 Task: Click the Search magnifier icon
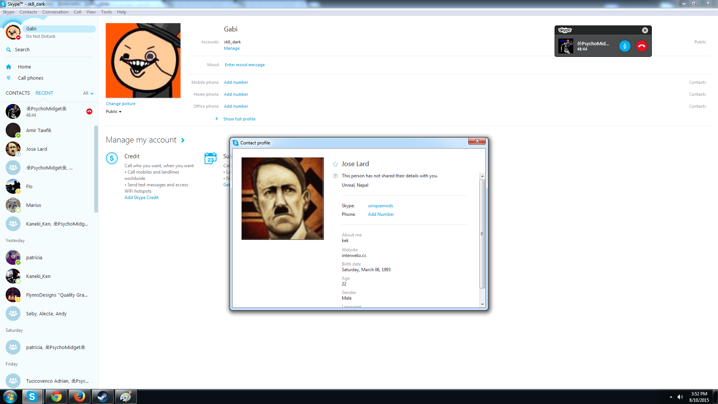9,50
